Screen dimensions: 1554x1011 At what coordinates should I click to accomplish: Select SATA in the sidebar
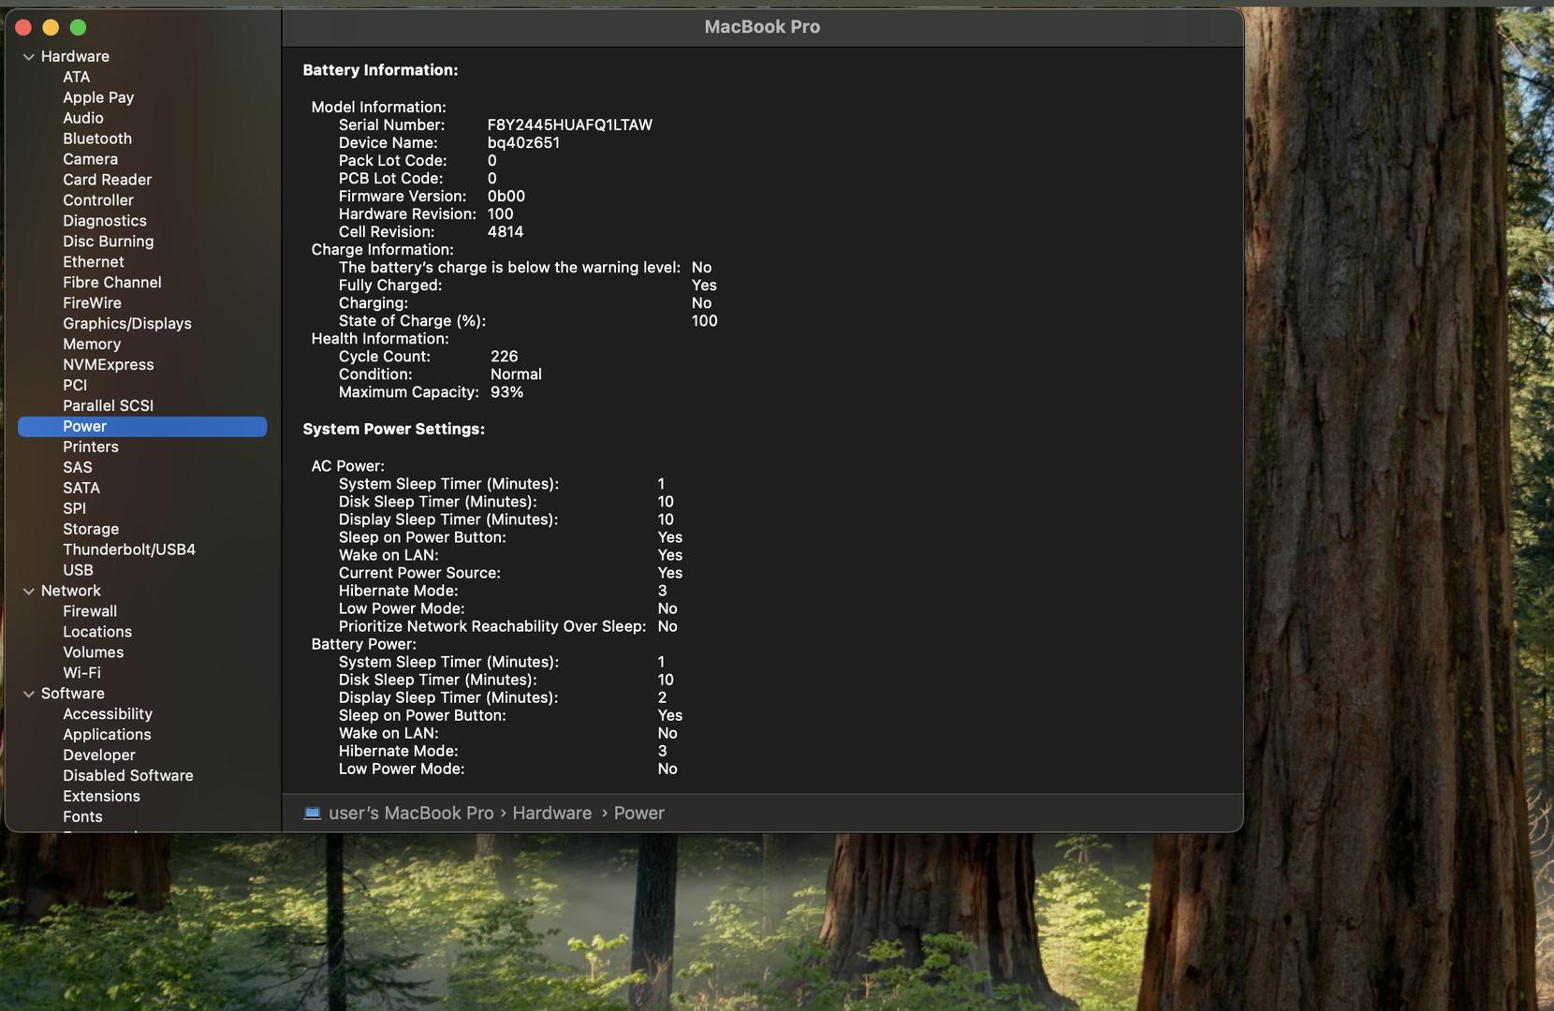pyautogui.click(x=81, y=490)
